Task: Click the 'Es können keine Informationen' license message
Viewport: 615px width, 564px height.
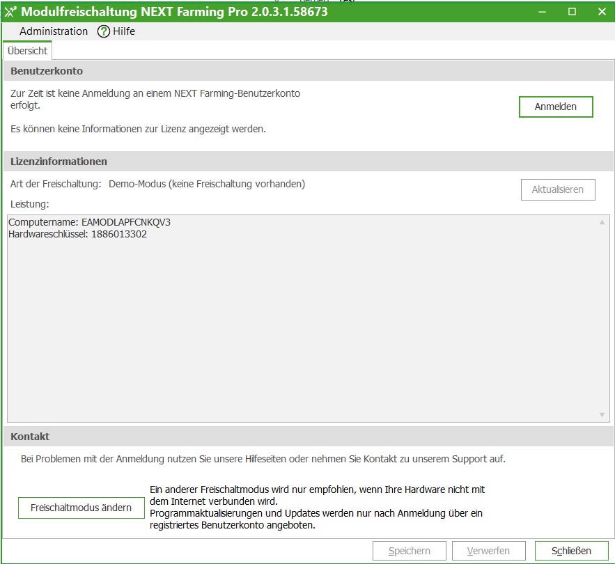Action: pyautogui.click(x=138, y=129)
